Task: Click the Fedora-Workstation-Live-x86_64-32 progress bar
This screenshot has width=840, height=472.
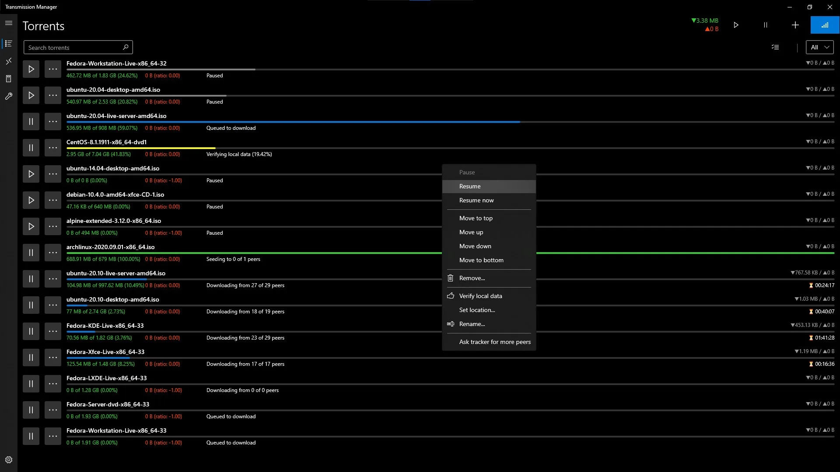Action: click(450, 69)
